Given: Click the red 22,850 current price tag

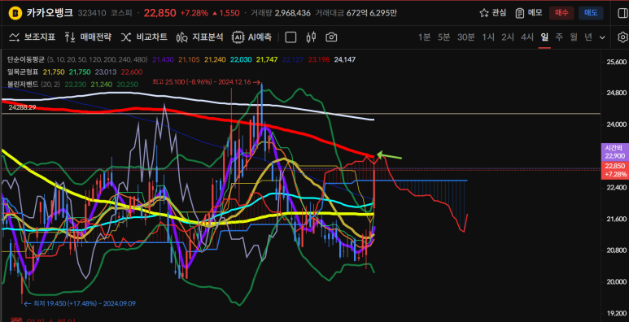Looking at the screenshot, I should [614, 170].
